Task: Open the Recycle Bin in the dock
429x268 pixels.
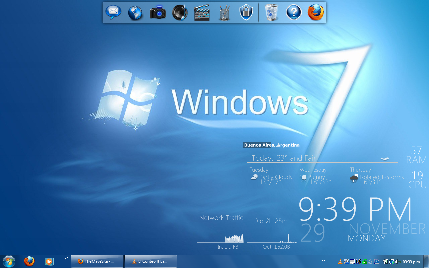Action: click(271, 13)
